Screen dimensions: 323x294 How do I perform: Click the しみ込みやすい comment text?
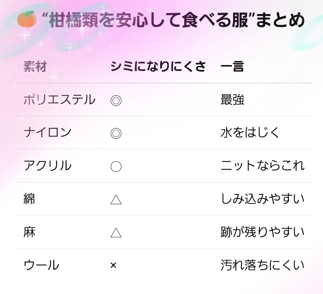pyautogui.click(x=262, y=199)
